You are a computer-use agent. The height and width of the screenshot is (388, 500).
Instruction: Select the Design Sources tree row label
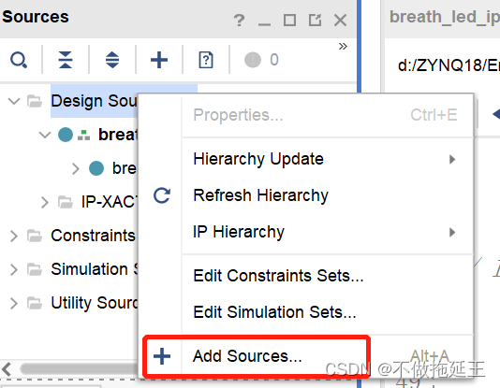(x=94, y=101)
